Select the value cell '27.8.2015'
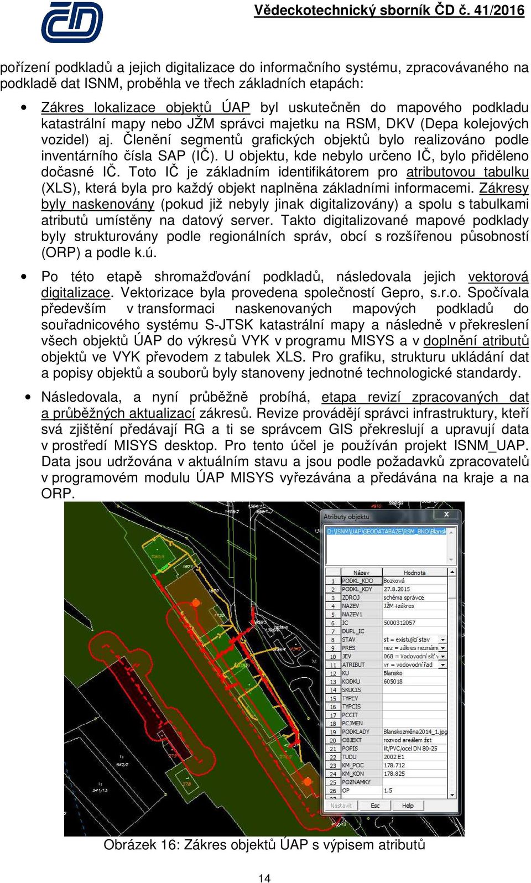 click(x=414, y=589)
